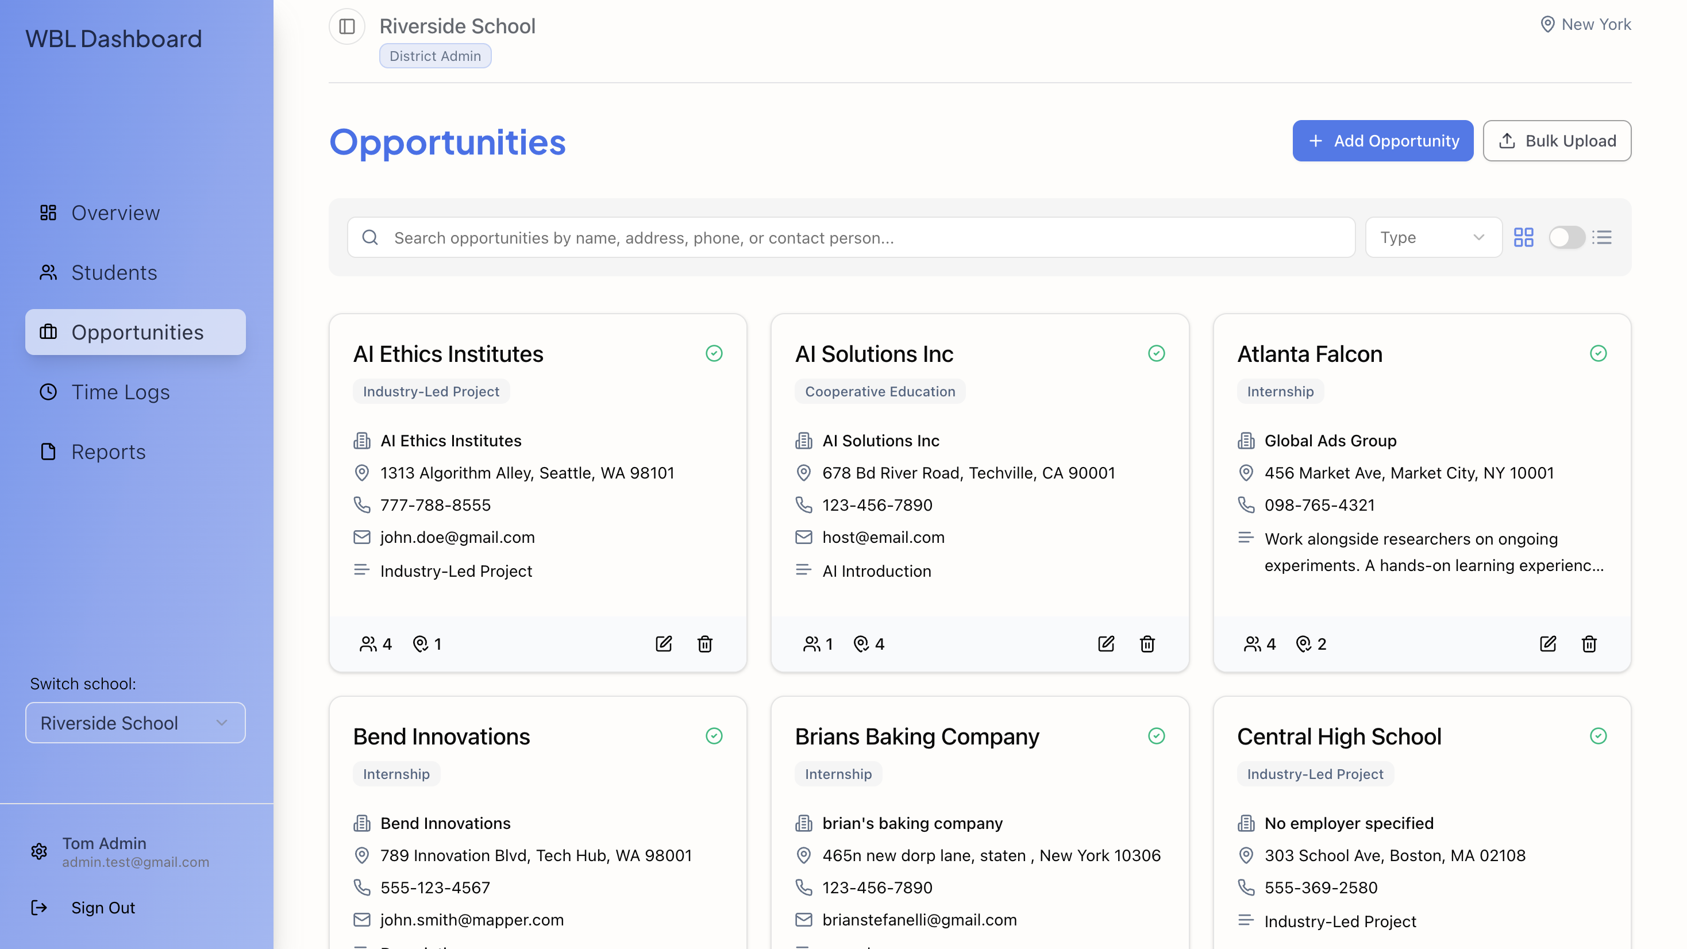Open the Overview section icon

[x=48, y=212]
